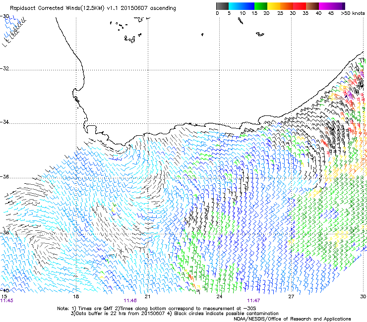Click the '27' longitude axis label
This screenshot has width=367, height=322.
[x=291, y=297]
